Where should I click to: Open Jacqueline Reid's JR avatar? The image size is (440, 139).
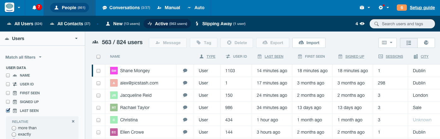(114, 95)
